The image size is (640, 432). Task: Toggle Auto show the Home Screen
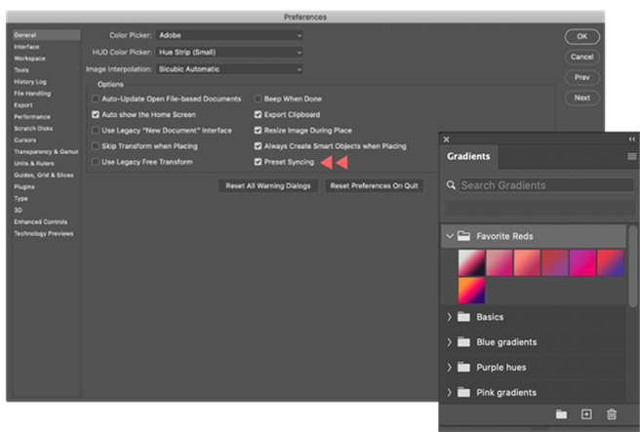[96, 115]
